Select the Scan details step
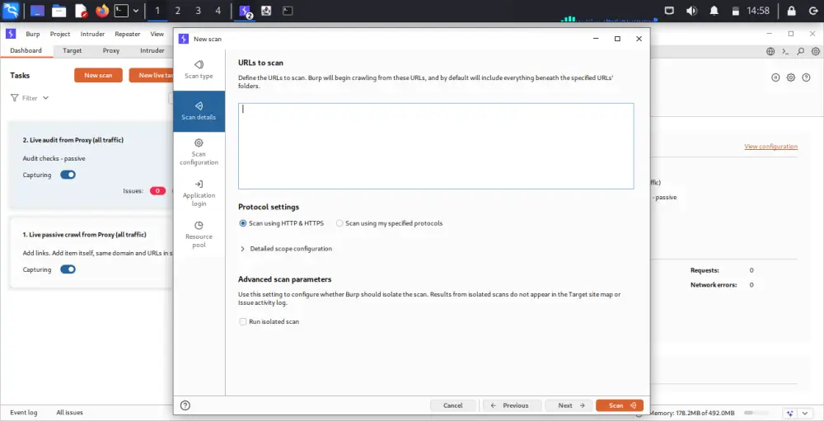The height and width of the screenshot is (421, 824). [x=199, y=111]
